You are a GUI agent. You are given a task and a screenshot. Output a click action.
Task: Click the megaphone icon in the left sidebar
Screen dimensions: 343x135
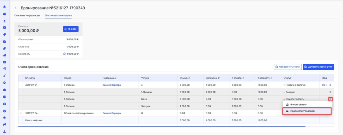pos(4,124)
